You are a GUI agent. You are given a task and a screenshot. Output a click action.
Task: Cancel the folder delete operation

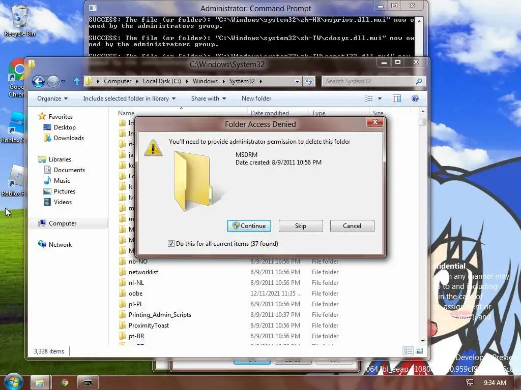click(x=352, y=226)
